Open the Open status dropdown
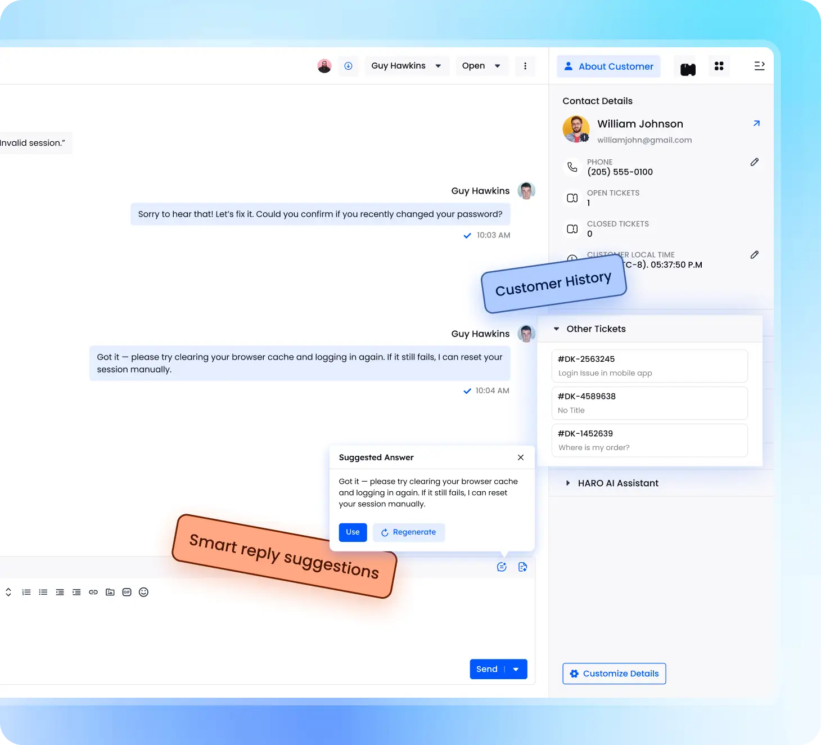 pyautogui.click(x=481, y=66)
